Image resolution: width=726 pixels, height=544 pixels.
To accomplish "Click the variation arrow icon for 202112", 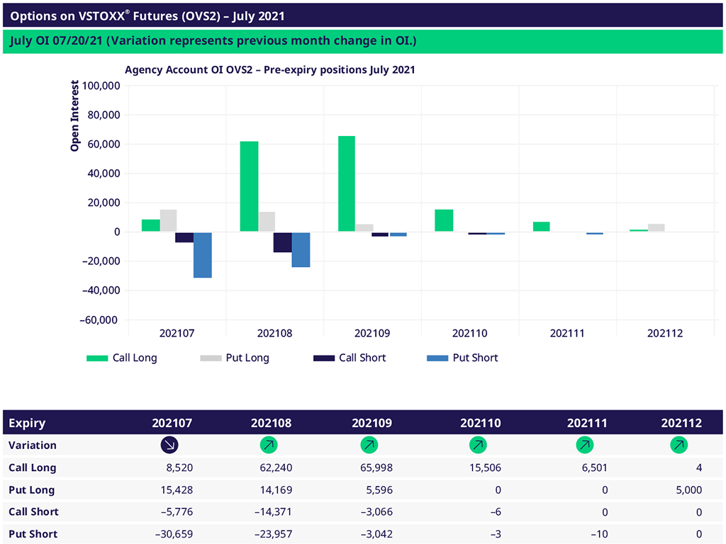I will (678, 446).
